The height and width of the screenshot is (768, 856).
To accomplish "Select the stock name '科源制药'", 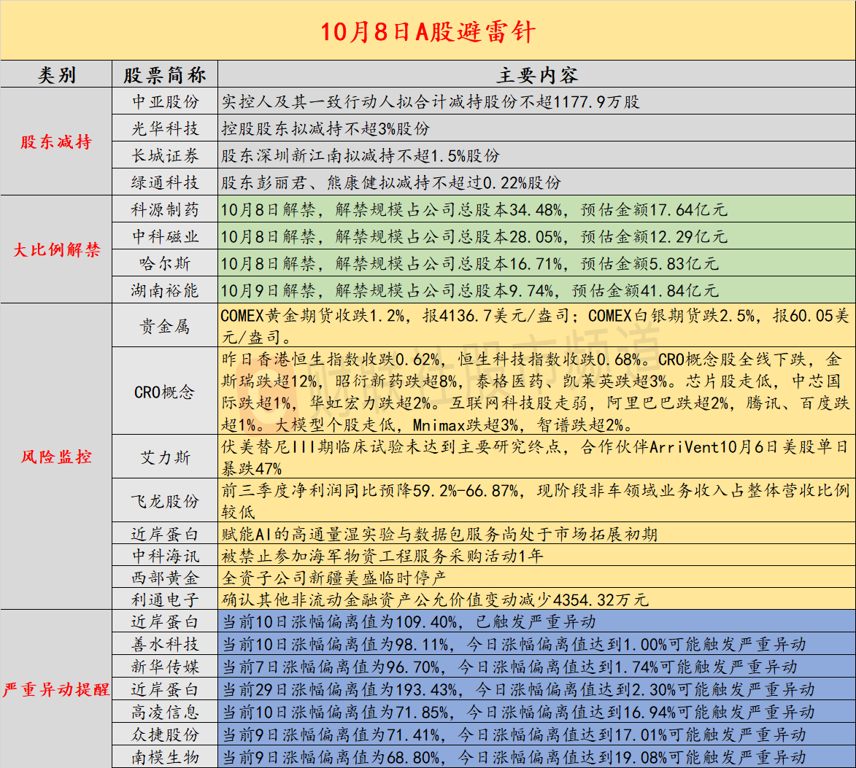I will (x=165, y=209).
